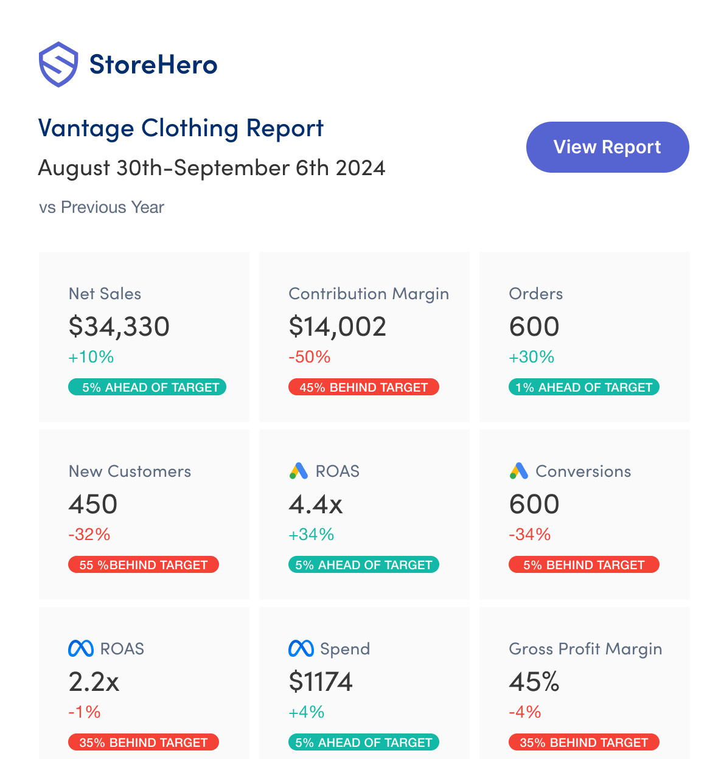Click the 1% AHEAD OF TARGET badge

583,387
